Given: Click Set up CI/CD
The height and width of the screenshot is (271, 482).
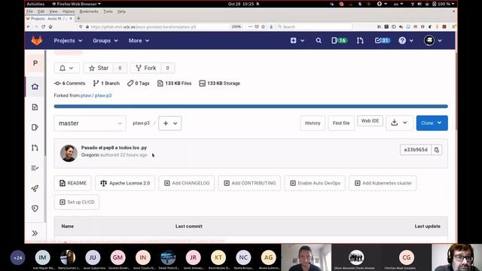Looking at the screenshot, I should click(77, 202).
